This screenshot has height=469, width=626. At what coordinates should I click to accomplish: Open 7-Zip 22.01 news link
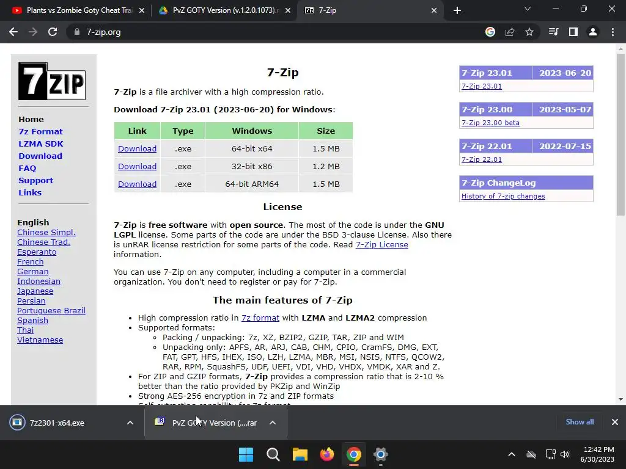(482, 159)
